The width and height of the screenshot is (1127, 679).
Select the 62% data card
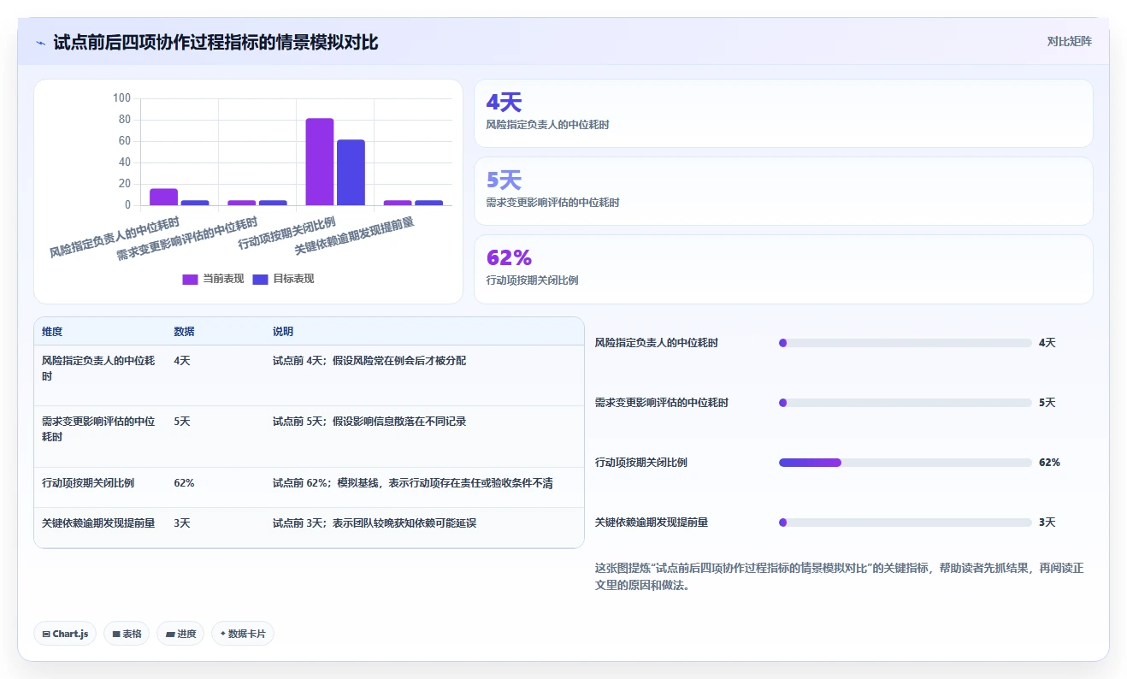(x=783, y=269)
